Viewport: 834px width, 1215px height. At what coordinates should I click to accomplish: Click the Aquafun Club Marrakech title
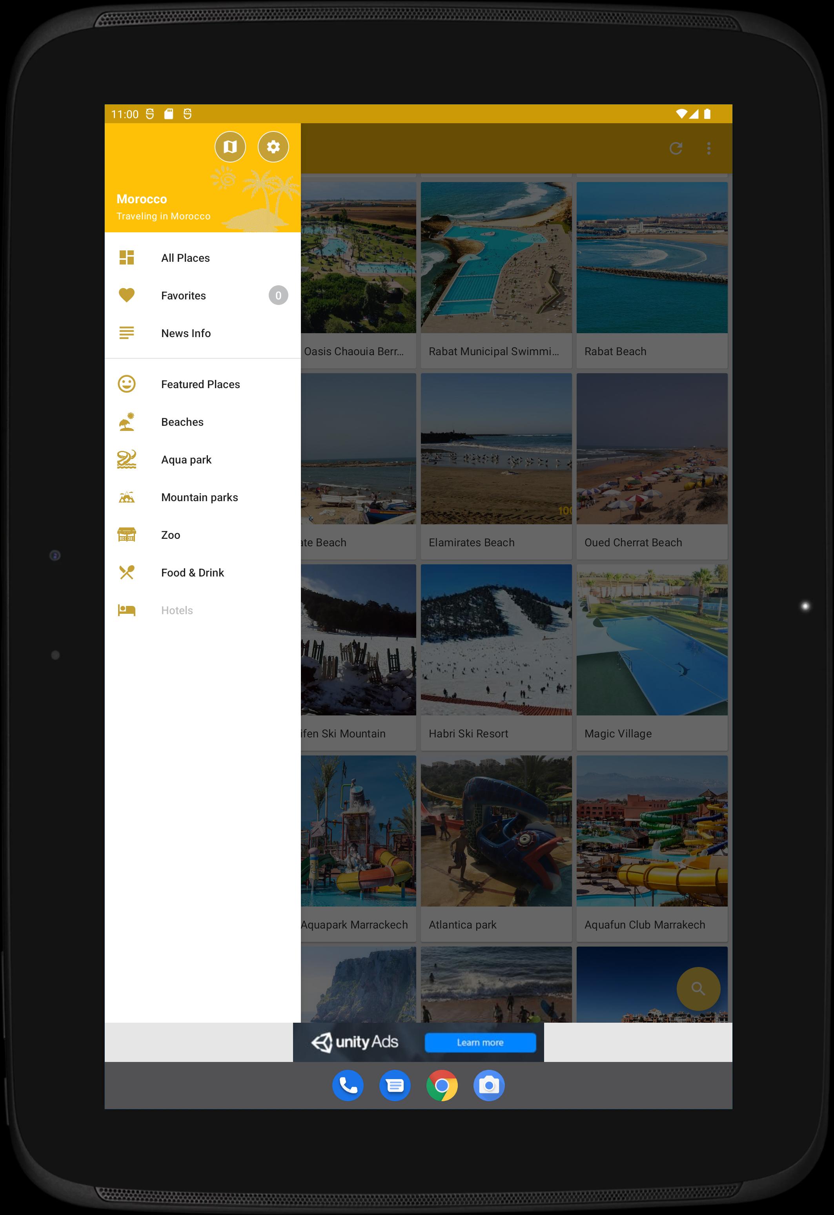pos(644,925)
